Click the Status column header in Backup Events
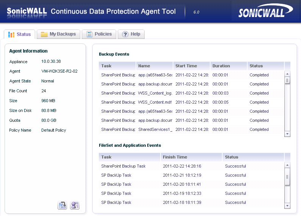This screenshot has height=216, width=301. click(266, 66)
